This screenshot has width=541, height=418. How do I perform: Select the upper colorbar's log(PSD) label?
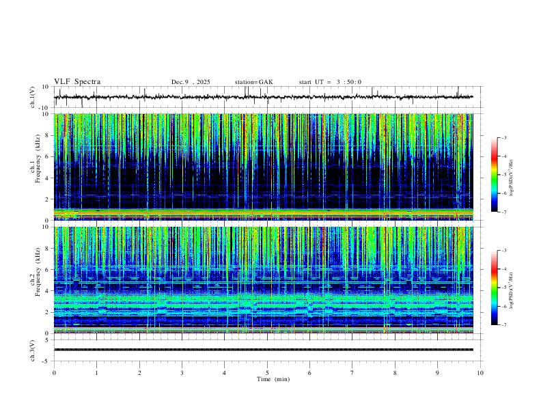pyautogui.click(x=512, y=178)
